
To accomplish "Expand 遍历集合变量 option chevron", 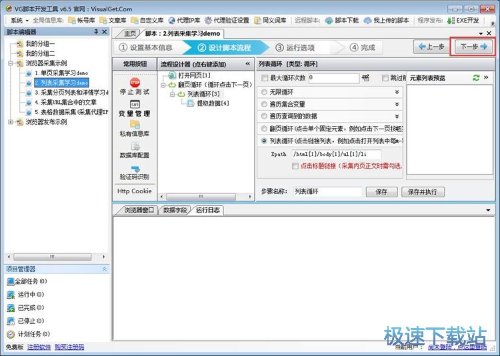I will coord(397,104).
